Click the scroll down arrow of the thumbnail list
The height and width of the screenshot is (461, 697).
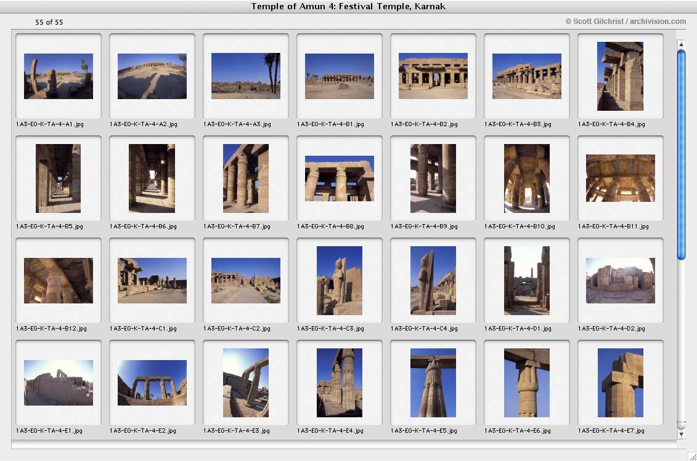click(681, 435)
